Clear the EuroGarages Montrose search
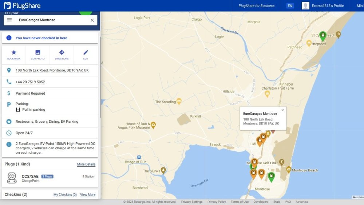 [92, 20]
